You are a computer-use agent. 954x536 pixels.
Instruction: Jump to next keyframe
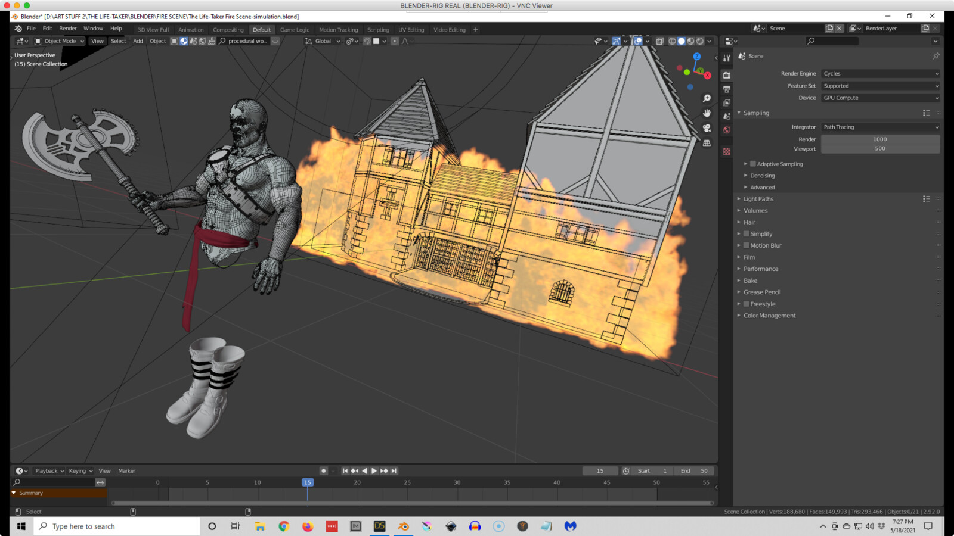(x=383, y=471)
